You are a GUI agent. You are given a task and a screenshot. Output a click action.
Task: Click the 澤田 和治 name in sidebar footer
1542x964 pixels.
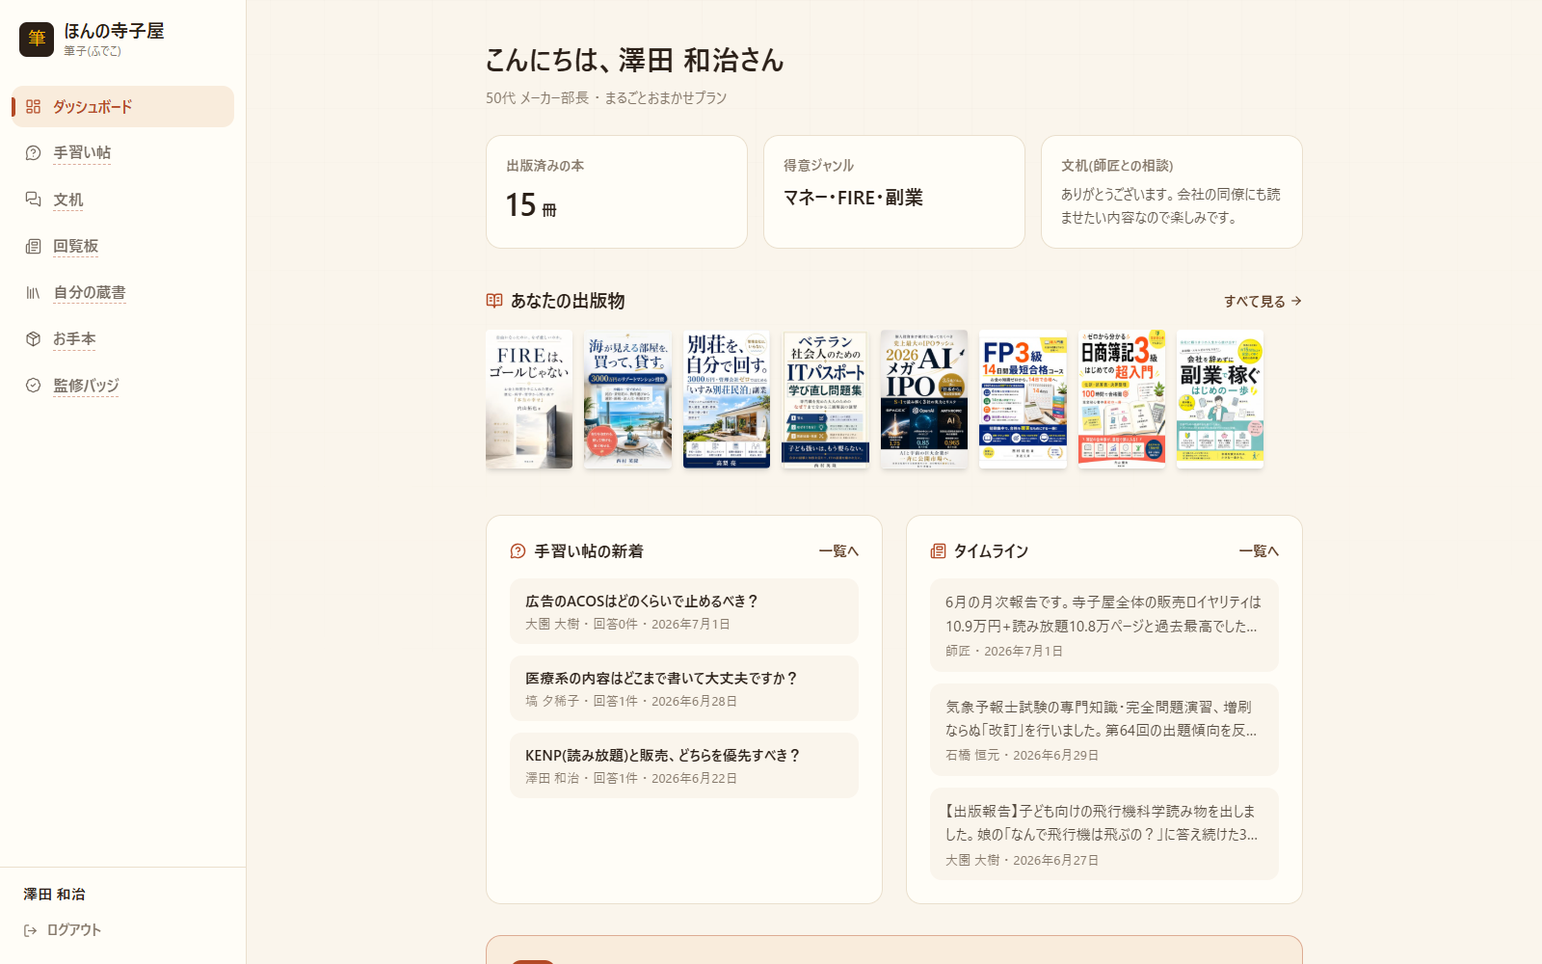[55, 895]
